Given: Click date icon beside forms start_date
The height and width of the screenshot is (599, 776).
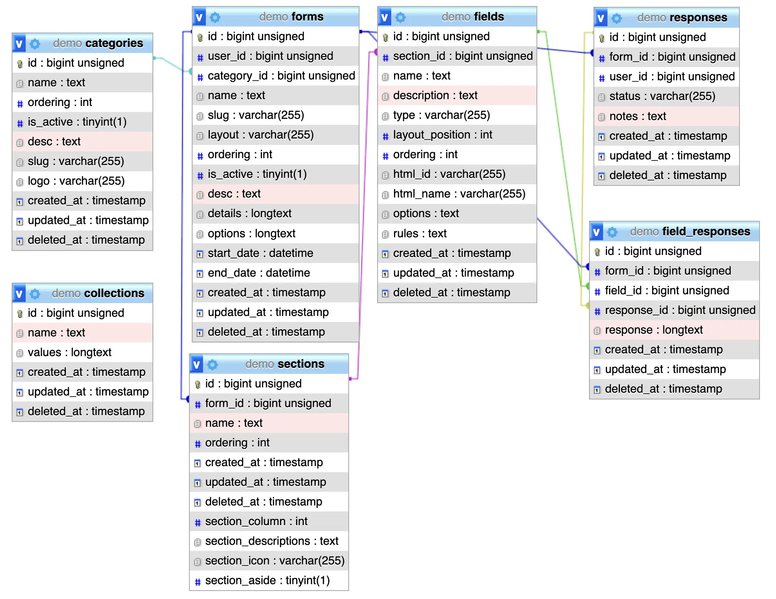Looking at the screenshot, I should pos(200,254).
